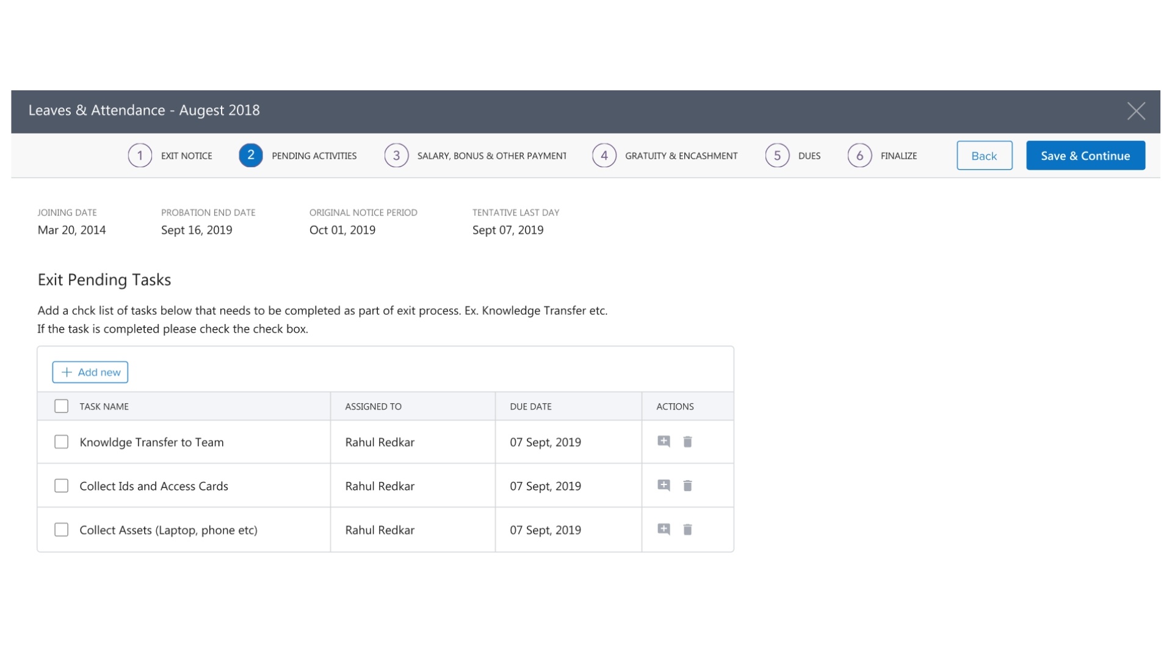Select all tasks via header checkbox
1172x659 pixels.
[61, 406]
